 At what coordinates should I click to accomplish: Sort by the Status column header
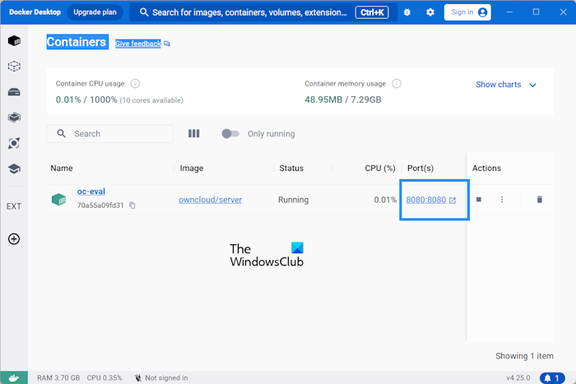click(x=291, y=168)
